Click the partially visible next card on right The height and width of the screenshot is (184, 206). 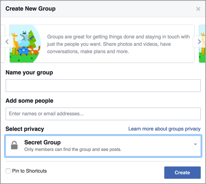202,44
